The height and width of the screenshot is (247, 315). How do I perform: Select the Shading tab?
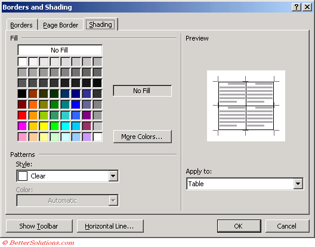(100, 24)
